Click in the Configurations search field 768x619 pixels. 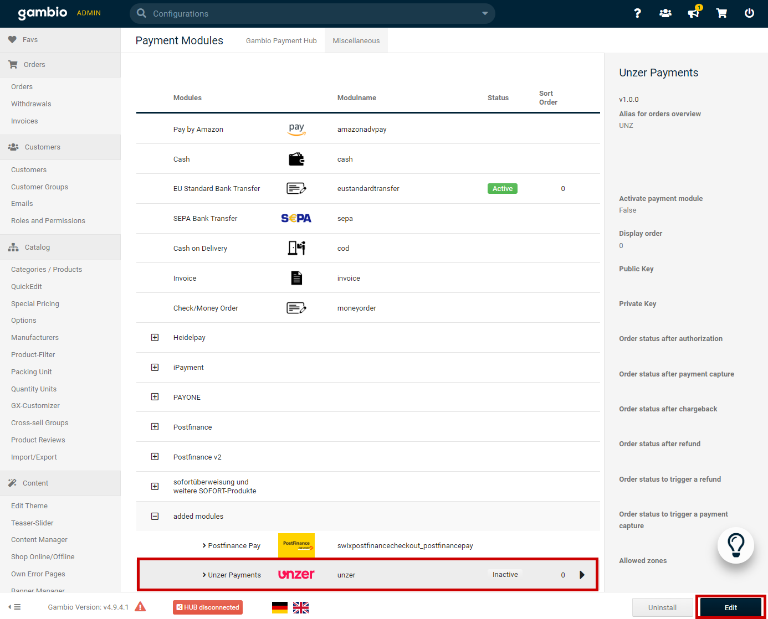click(313, 13)
